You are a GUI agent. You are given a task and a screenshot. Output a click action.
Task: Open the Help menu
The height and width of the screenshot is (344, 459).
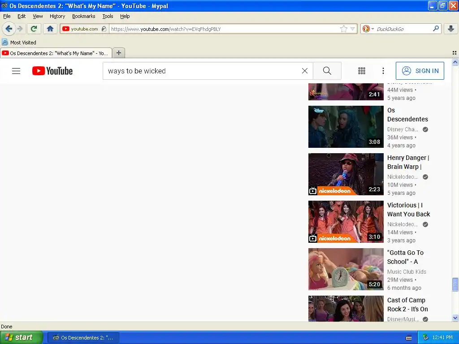(125, 16)
